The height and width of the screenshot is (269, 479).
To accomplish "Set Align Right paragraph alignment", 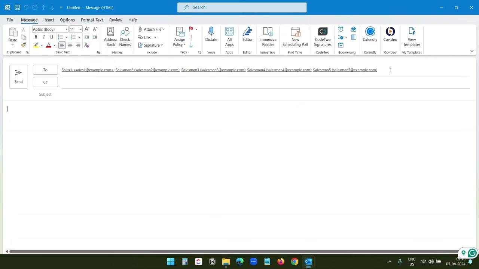I will (x=78, y=45).
